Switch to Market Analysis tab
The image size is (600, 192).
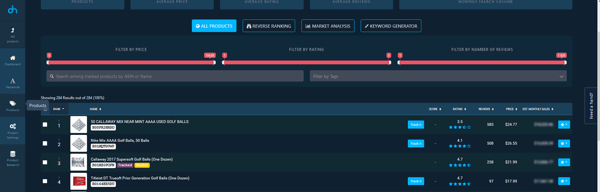(328, 26)
